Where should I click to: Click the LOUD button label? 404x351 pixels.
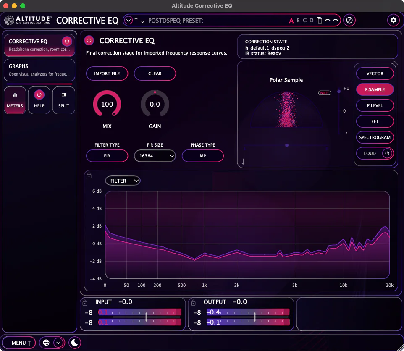coord(370,153)
